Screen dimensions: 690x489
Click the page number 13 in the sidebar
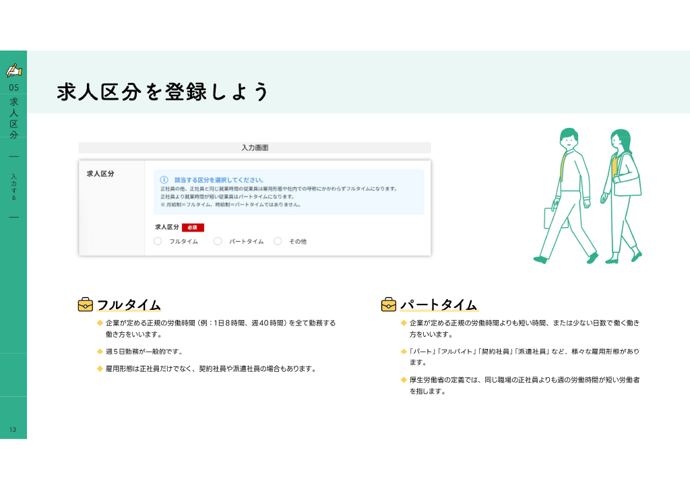[x=12, y=430]
